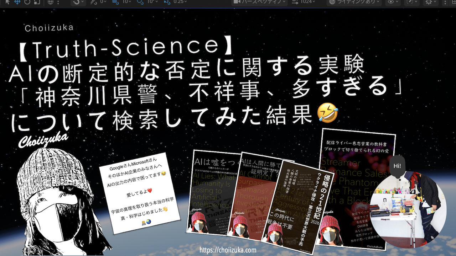Open grid snap size 10 dropdown
456x256 pixels.
click(127, 2)
